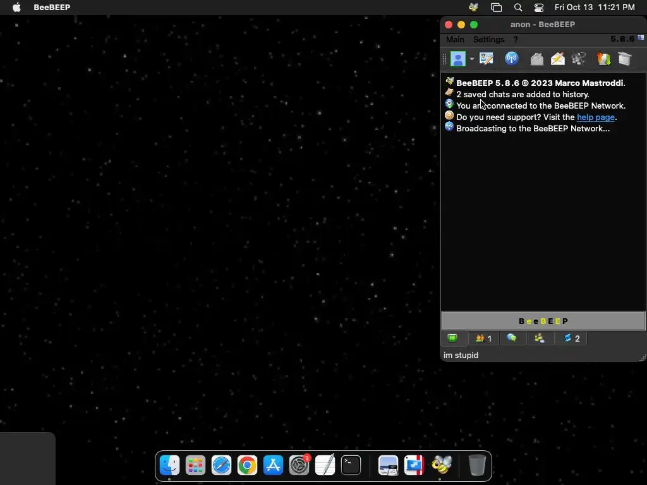Open Finder from the Dock
This screenshot has width=647, height=485.
coord(169,465)
